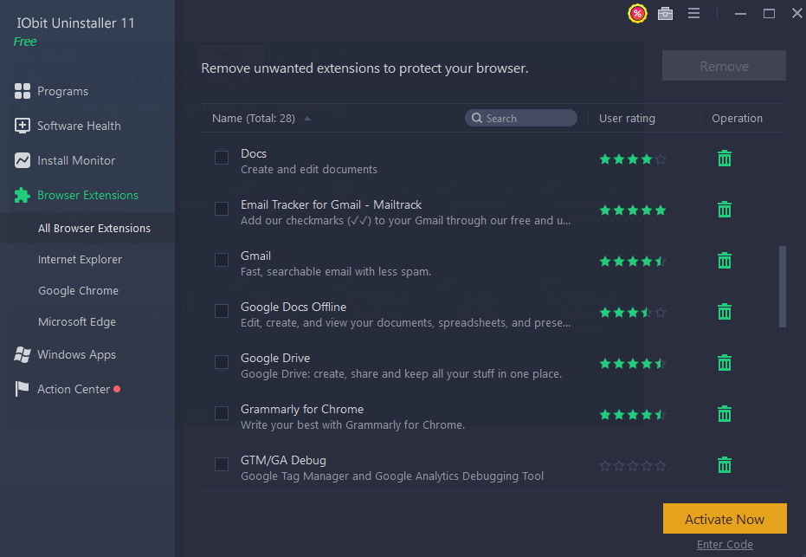The width and height of the screenshot is (806, 557).
Task: Open Windows Apps section
Action: click(76, 354)
